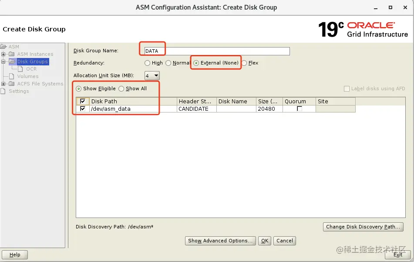Click the Cancel button
The height and width of the screenshot is (262, 414).
285,241
